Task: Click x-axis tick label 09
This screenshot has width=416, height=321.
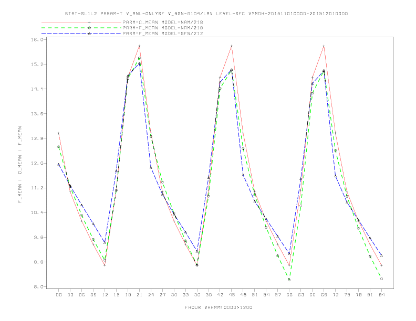Action: [x=93, y=295]
